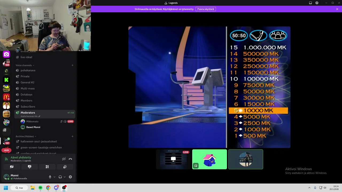Open Discord user settings gear
The width and height of the screenshot is (342, 192).
click(x=70, y=177)
